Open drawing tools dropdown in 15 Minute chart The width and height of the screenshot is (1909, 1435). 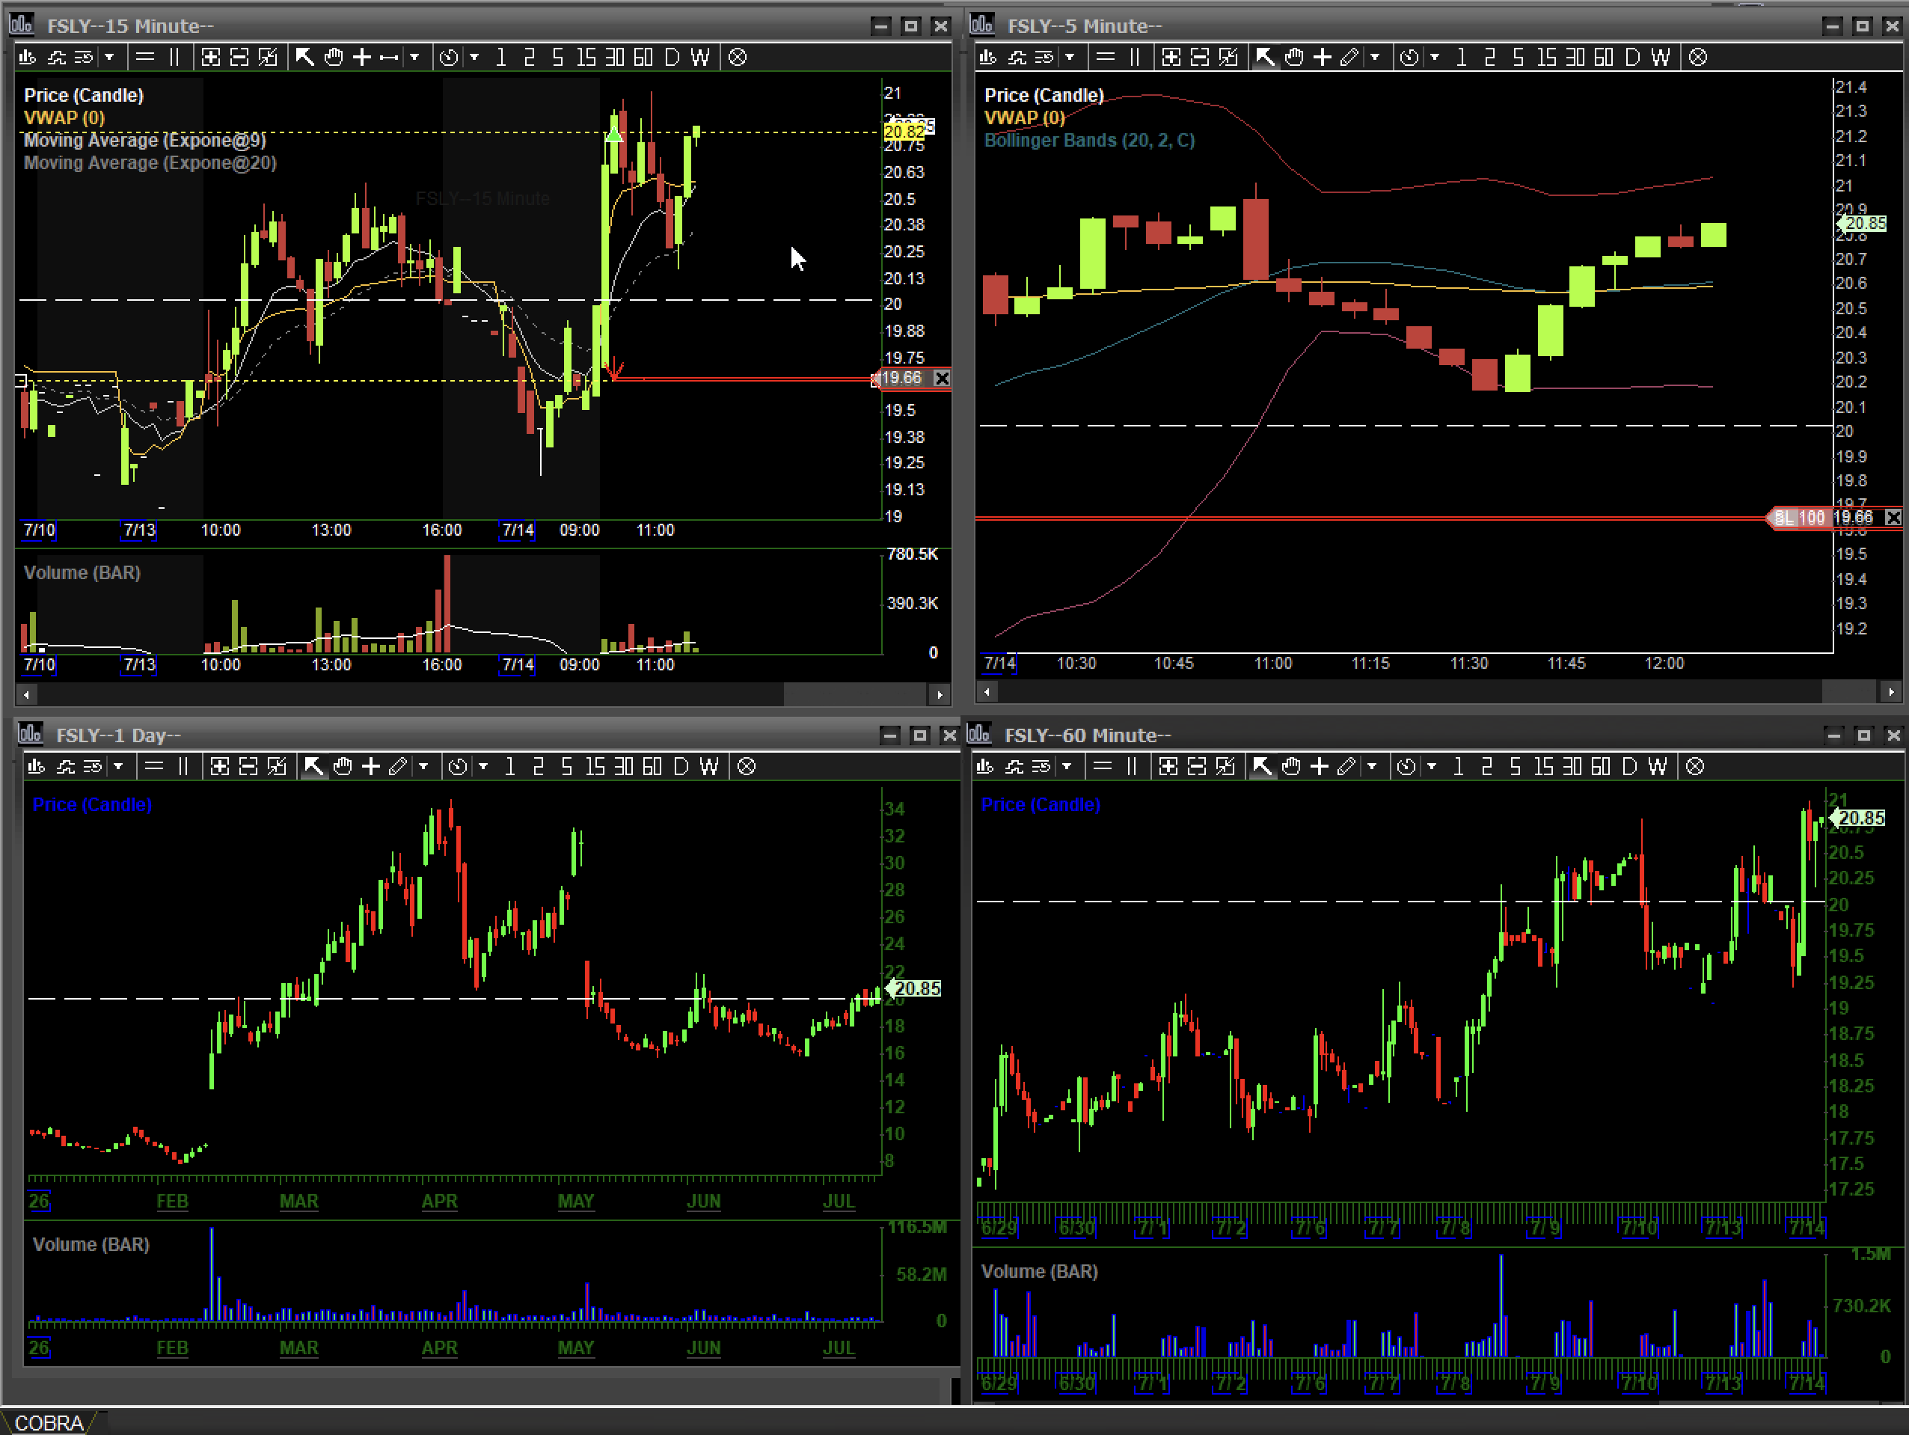click(x=415, y=57)
